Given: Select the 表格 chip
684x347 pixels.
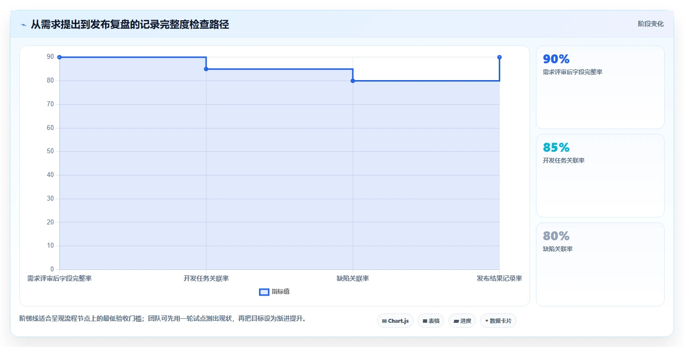Looking at the screenshot, I should (431, 321).
